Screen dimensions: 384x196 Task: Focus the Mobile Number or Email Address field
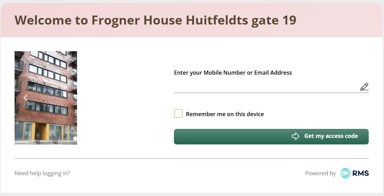[266, 87]
